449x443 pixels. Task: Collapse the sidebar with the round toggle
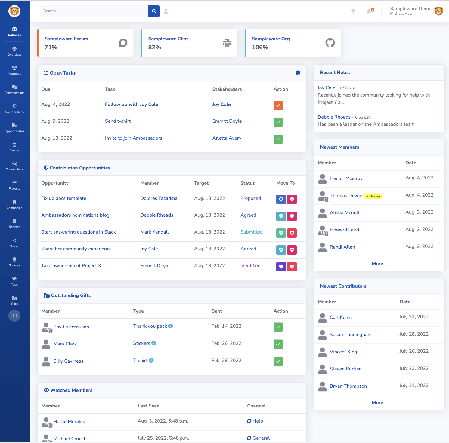14,316
